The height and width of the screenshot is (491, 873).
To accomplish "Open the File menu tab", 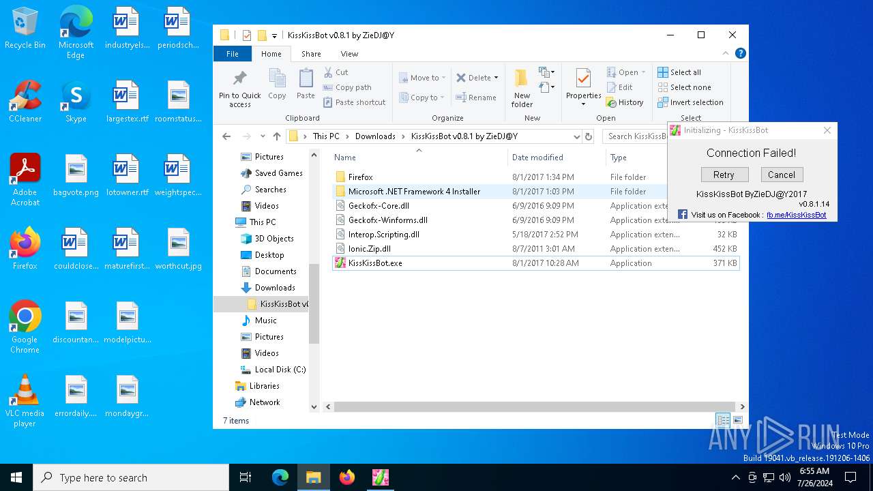I will click(233, 54).
